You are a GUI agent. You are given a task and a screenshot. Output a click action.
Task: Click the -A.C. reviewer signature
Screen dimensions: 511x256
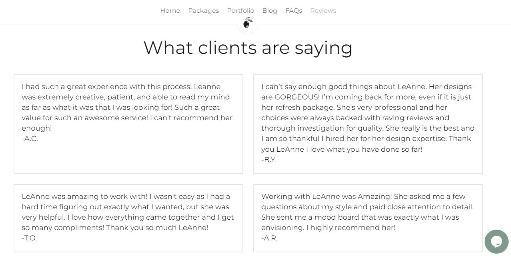pos(30,139)
